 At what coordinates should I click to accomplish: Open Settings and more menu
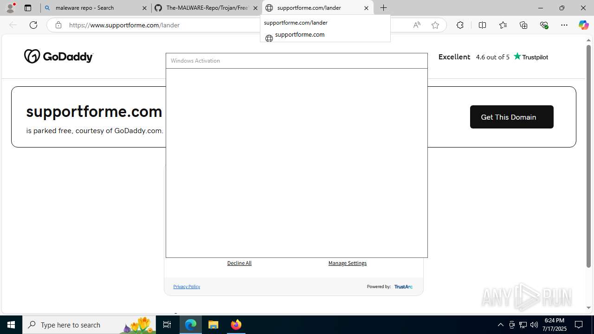564,25
